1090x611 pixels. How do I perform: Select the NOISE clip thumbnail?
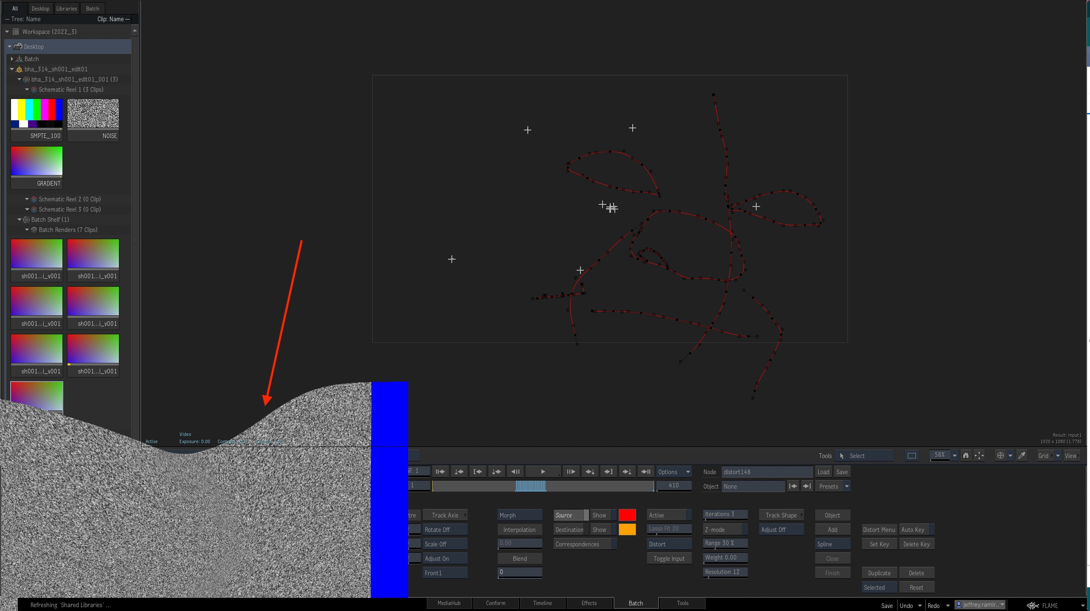[x=93, y=114]
